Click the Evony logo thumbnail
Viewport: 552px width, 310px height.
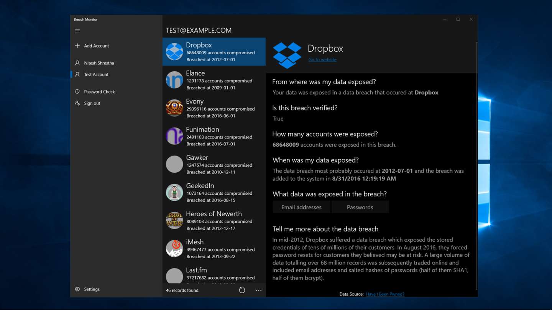(x=174, y=108)
